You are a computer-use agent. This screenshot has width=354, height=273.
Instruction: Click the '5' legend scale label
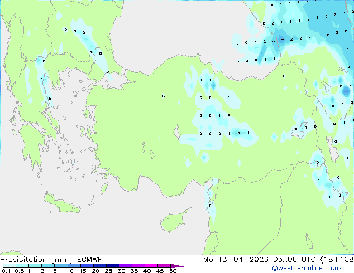coord(55,271)
